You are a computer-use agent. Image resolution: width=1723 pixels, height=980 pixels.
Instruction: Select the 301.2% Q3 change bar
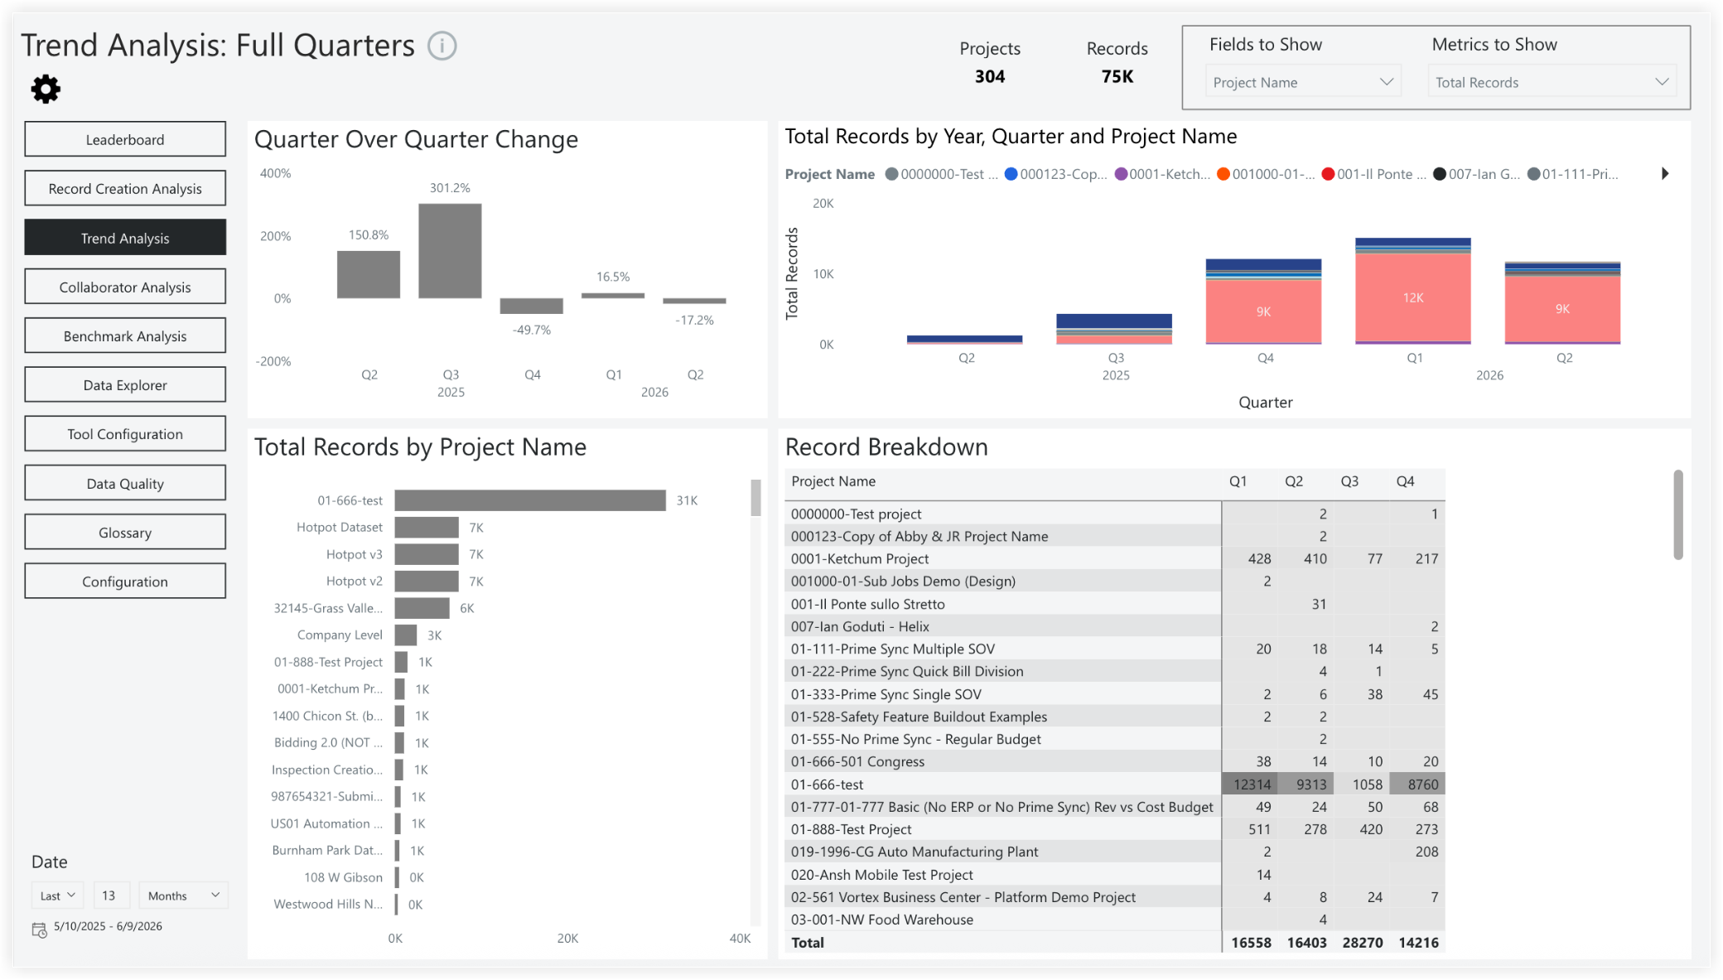click(450, 251)
